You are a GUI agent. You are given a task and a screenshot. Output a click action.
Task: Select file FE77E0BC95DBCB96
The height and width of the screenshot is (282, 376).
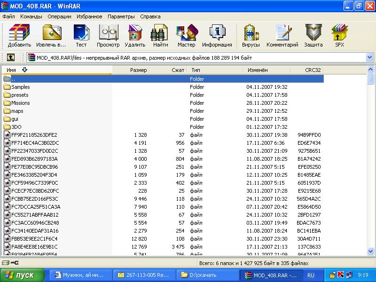pyautogui.click(x=164, y=167)
